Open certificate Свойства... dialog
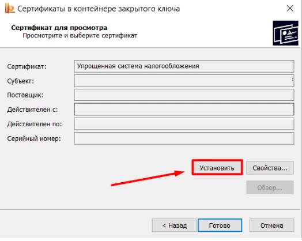This screenshot has height=241, width=302. click(270, 168)
